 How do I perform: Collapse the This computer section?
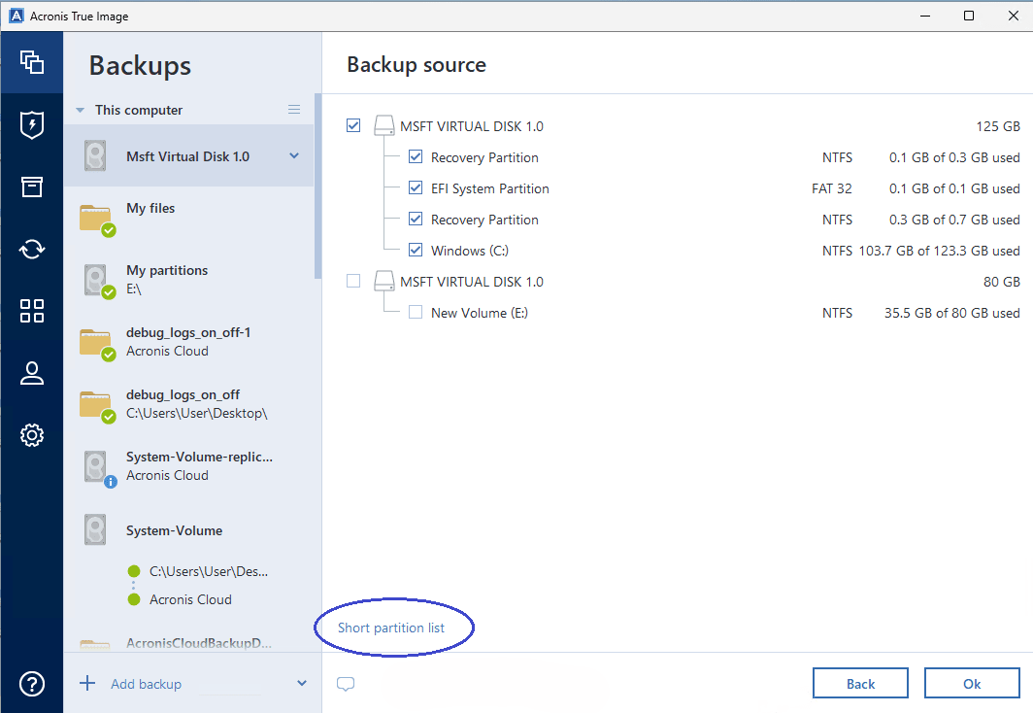(80, 110)
